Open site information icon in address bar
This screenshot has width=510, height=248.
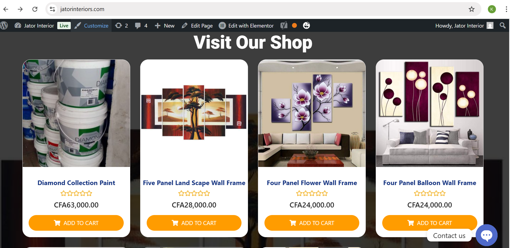[52, 9]
